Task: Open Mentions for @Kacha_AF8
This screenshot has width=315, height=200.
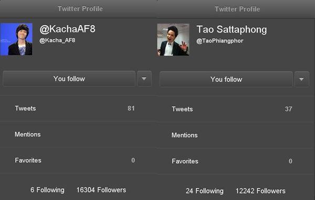Action: point(78,134)
